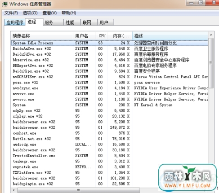The width and height of the screenshot is (219, 193).
Task: Open the 用户 tab
Action: [x=106, y=22]
